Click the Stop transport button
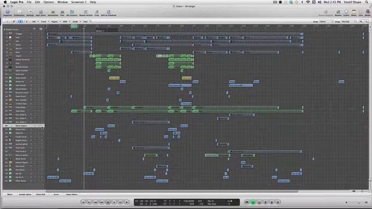372x209 pixels. (x=108, y=202)
